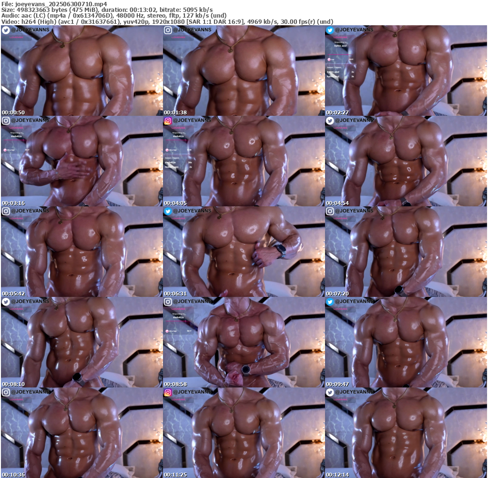This screenshot has height=478, width=488.
Task: Open the thumbnail timestamped 00:05:42
Action: coord(82,253)
